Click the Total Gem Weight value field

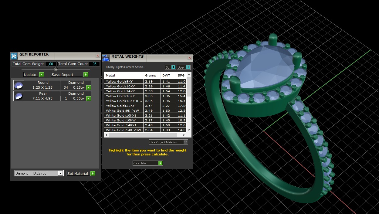tap(51, 64)
